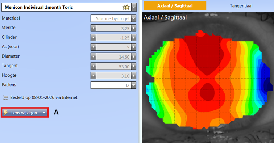Open the Materiaal dropdown arrow

(x=134, y=18)
